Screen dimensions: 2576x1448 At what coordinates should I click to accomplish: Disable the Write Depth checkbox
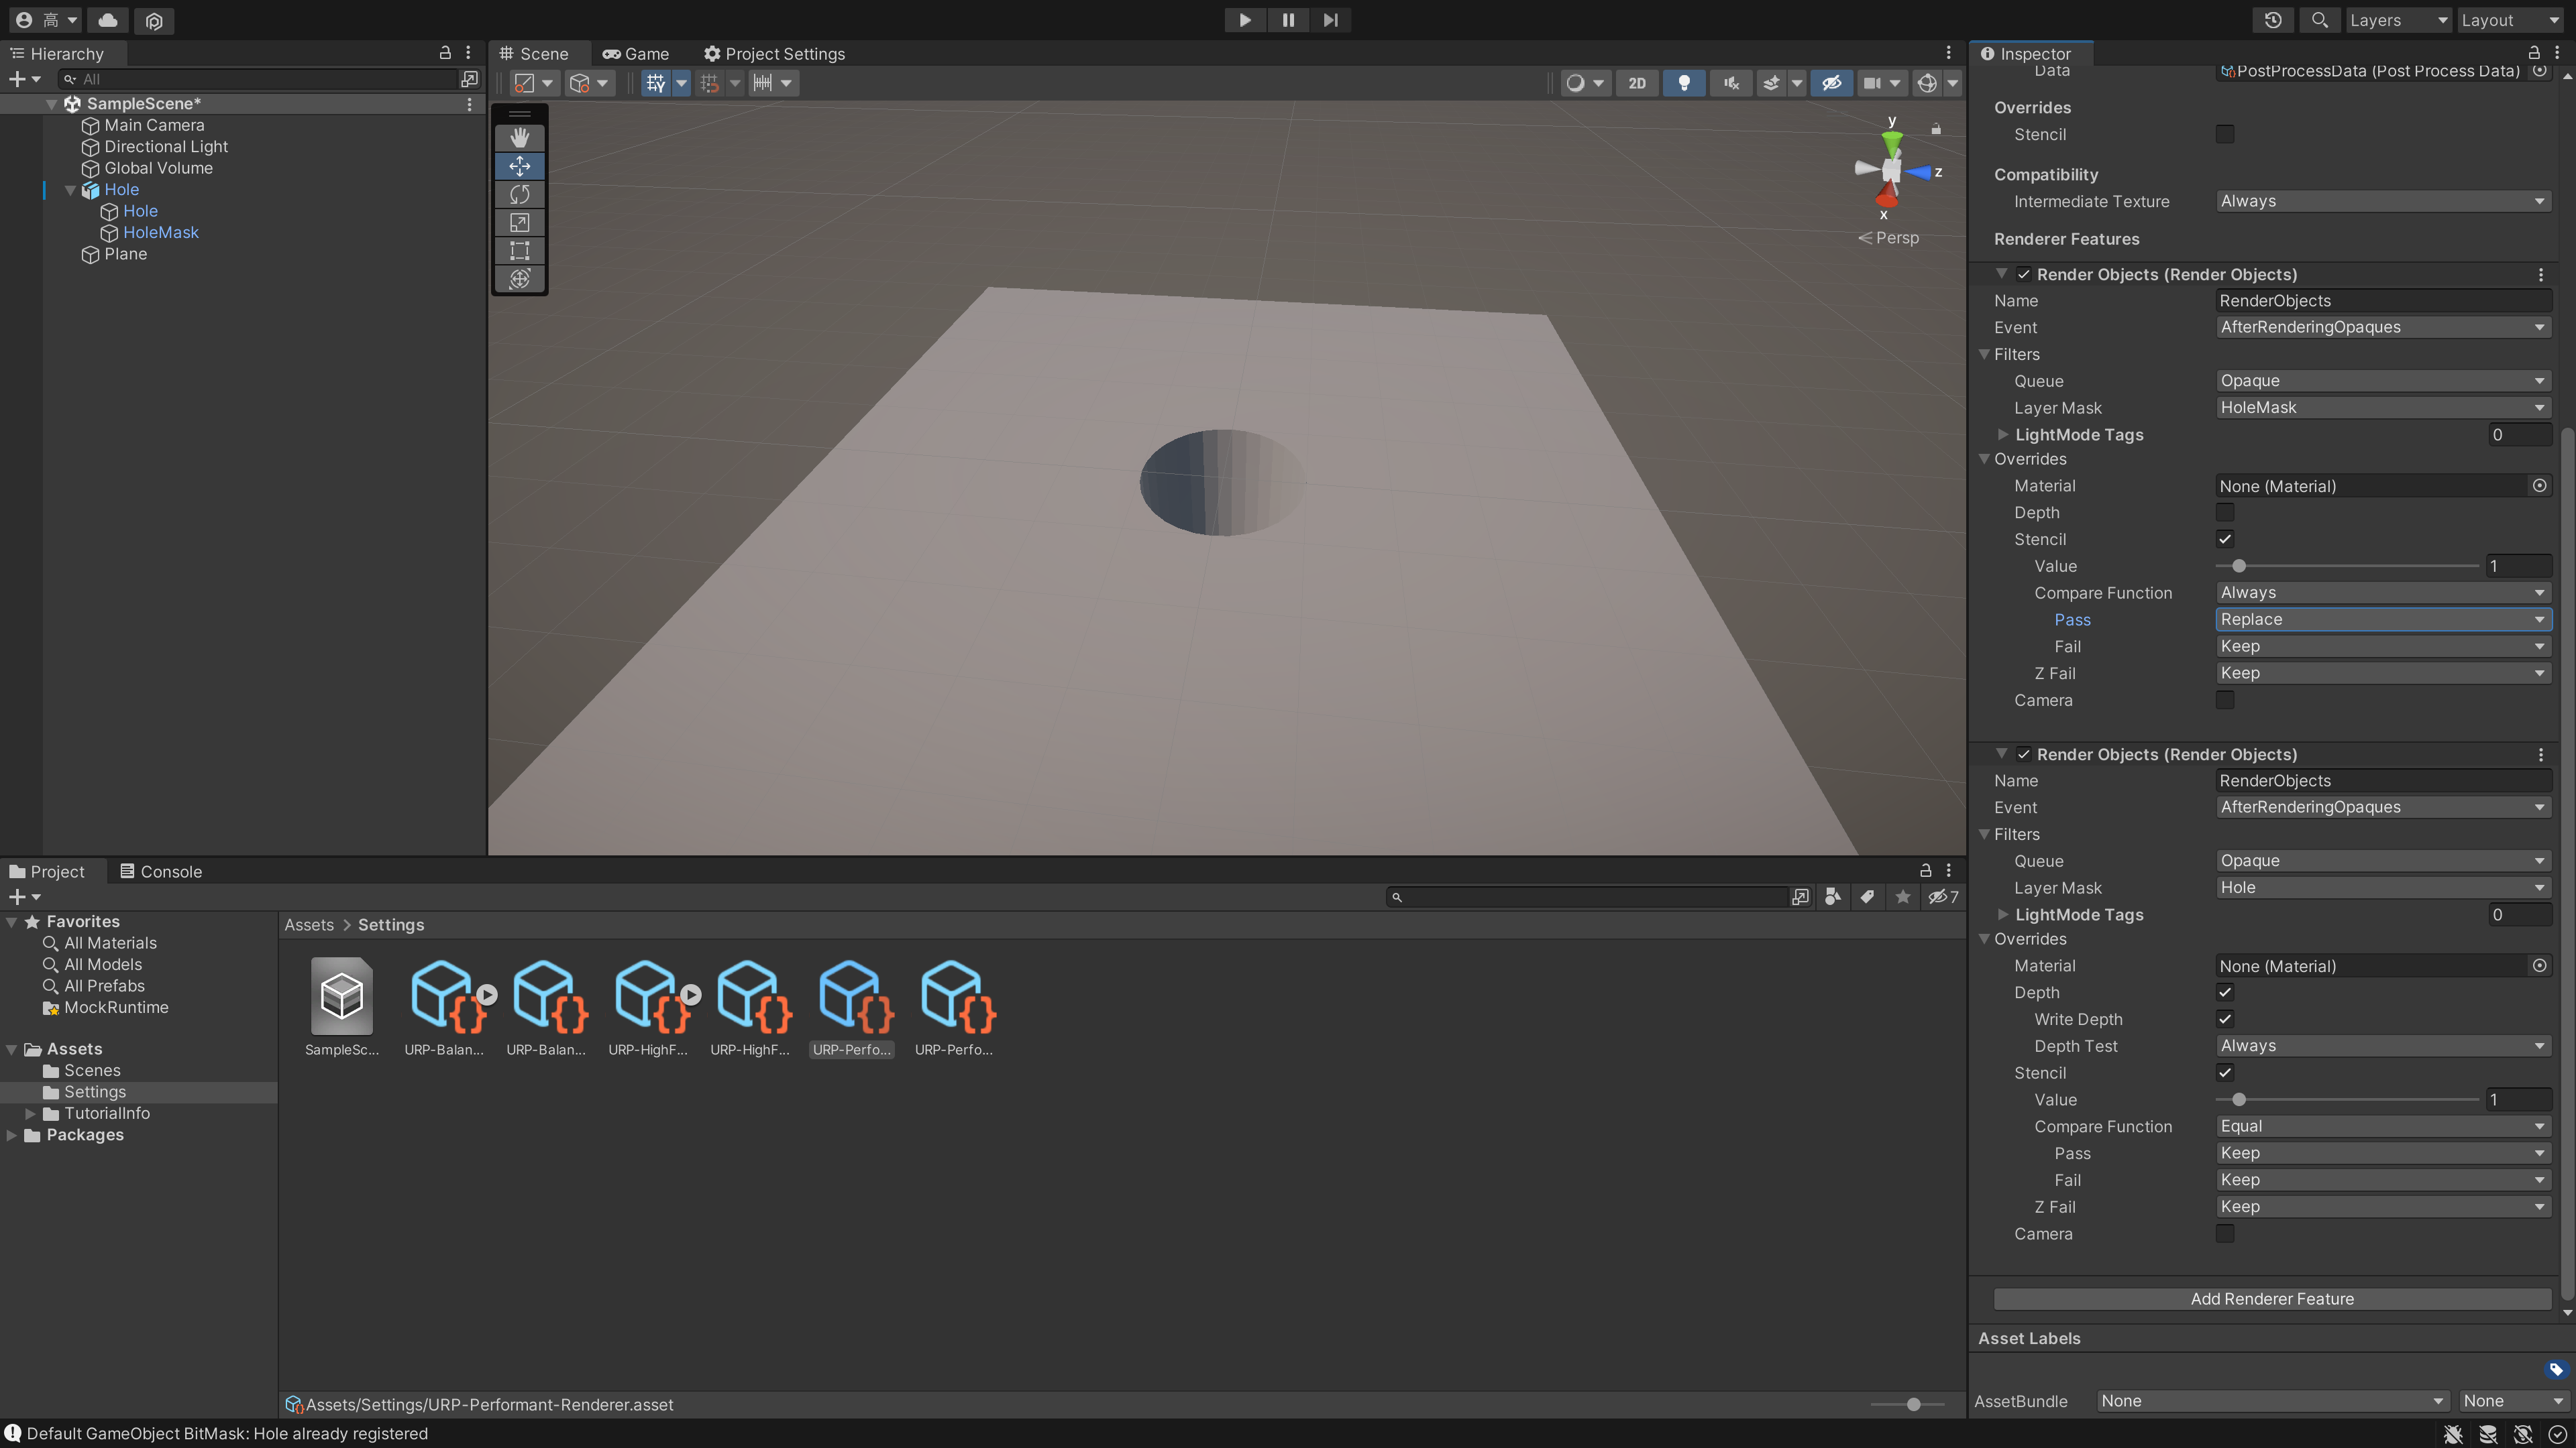pyautogui.click(x=2225, y=1019)
